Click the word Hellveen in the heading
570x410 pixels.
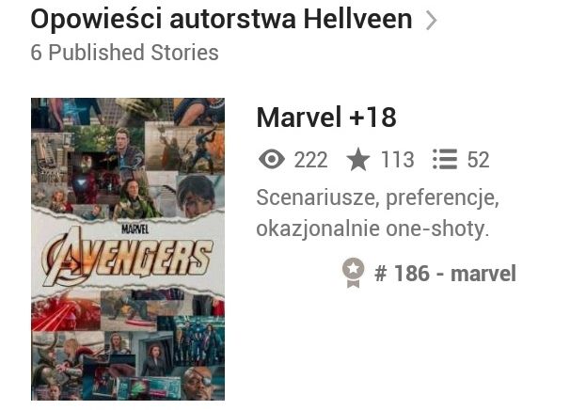click(x=357, y=19)
